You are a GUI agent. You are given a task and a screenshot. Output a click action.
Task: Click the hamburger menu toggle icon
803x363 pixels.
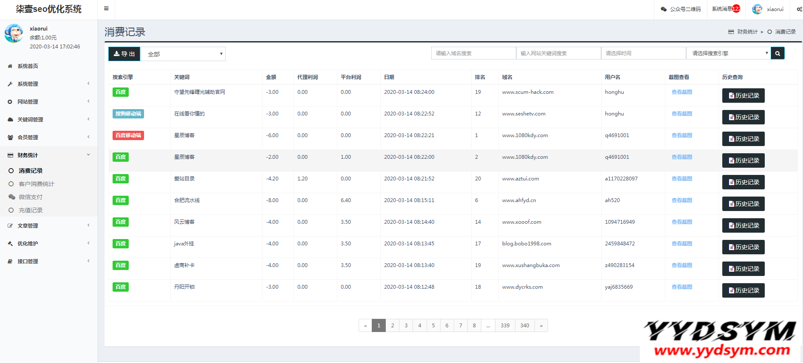[106, 8]
